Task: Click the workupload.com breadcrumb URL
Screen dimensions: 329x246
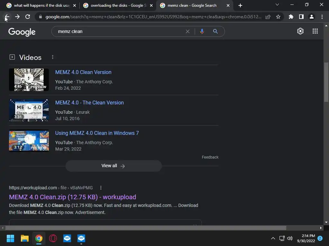Action: (51, 188)
